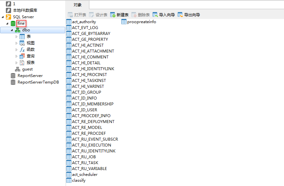Expand the 表 (tables) node
The width and height of the screenshot is (284, 186).
coord(17,37)
